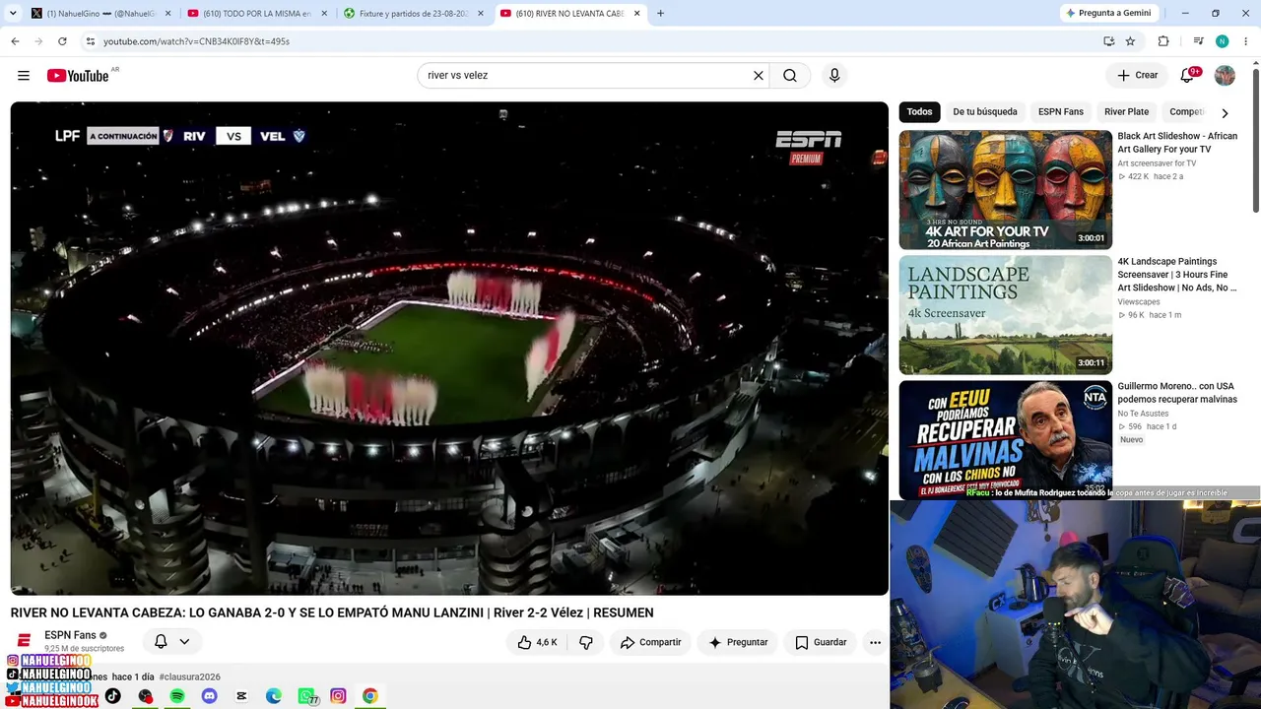Save the video with Guardar
The height and width of the screenshot is (709, 1261).
click(821, 642)
